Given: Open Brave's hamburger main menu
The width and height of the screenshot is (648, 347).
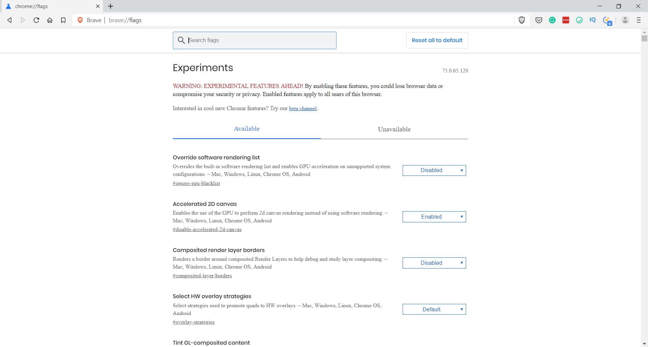Looking at the screenshot, I should [639, 20].
